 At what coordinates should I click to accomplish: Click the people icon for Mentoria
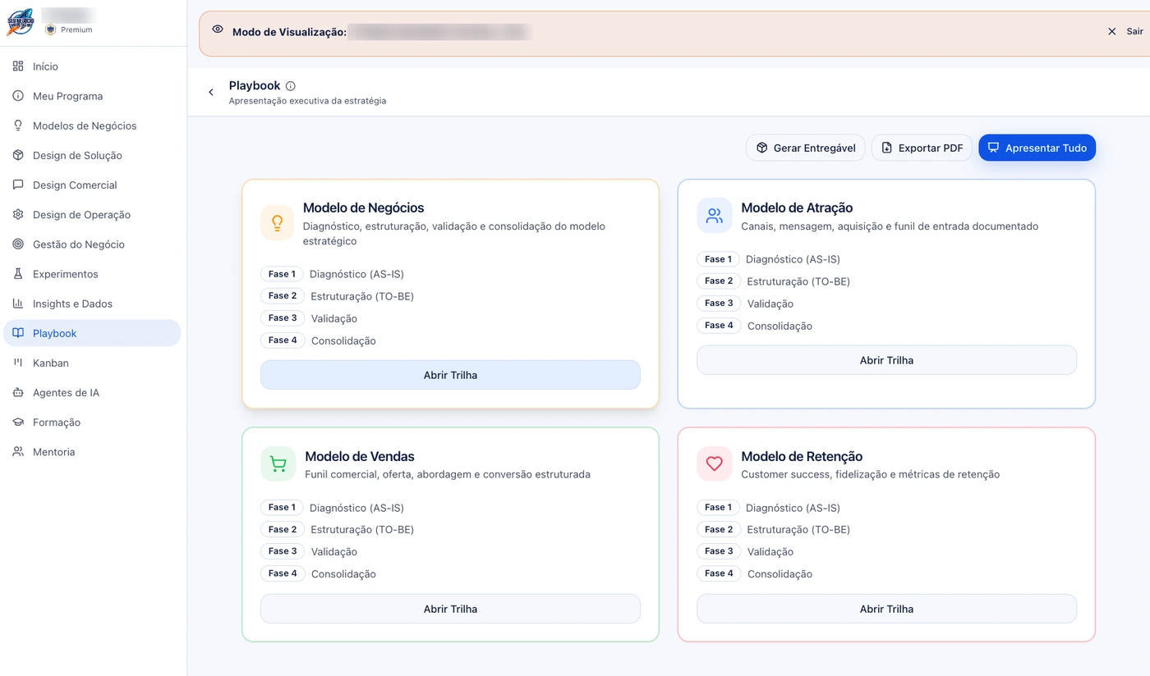click(x=18, y=451)
